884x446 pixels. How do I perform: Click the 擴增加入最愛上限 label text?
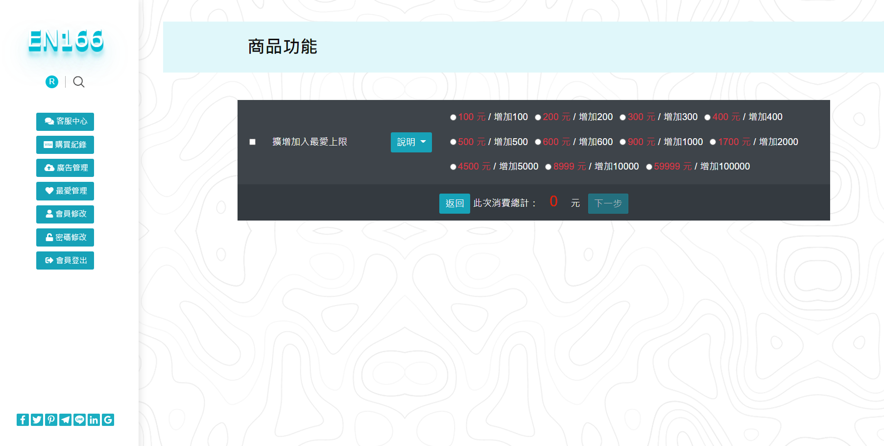310,142
